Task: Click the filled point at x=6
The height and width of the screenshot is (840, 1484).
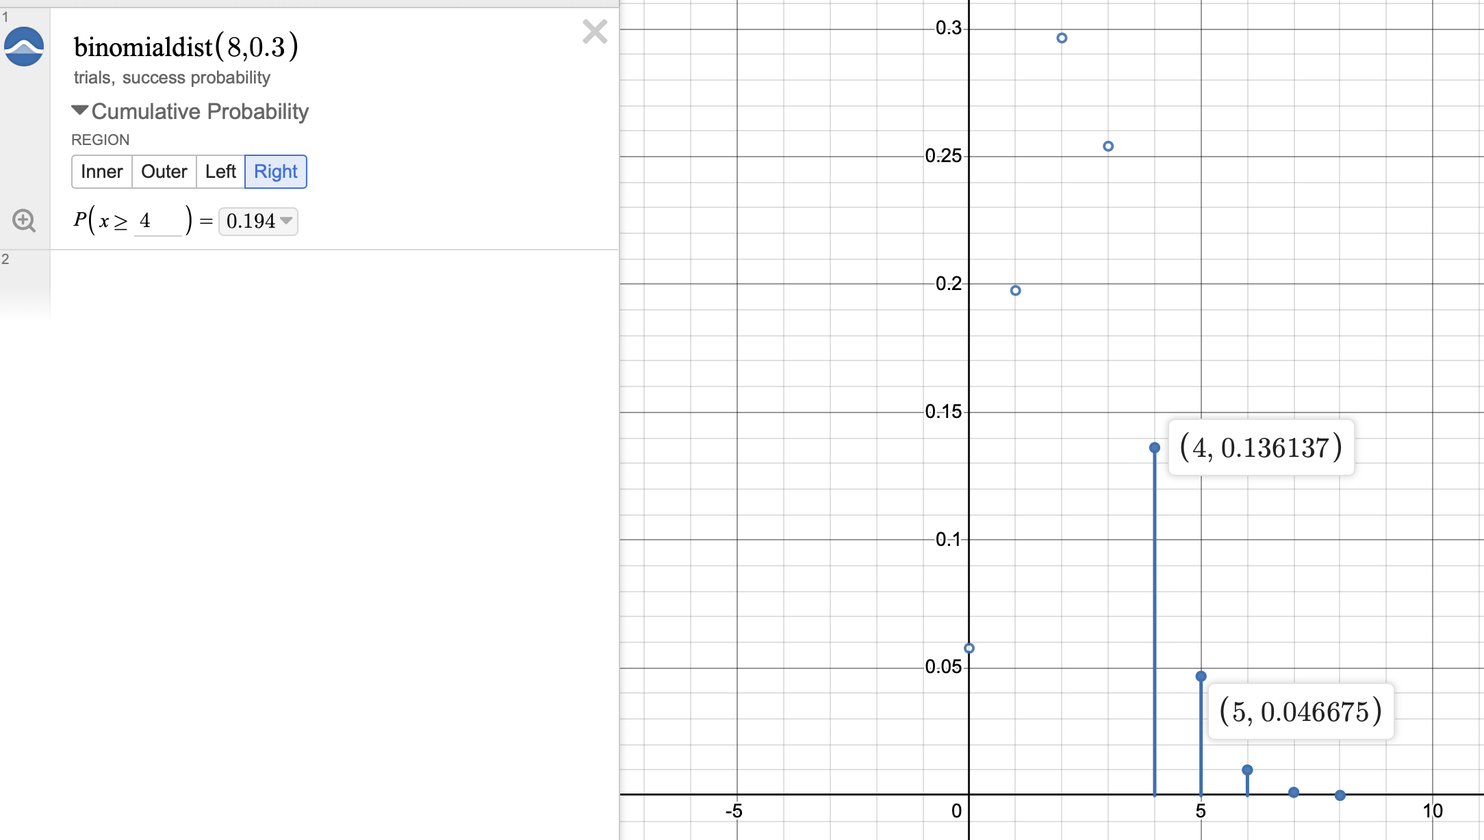Action: [x=1247, y=770]
